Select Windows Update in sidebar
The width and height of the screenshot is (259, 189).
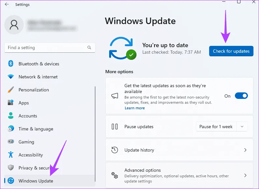[x=36, y=181]
